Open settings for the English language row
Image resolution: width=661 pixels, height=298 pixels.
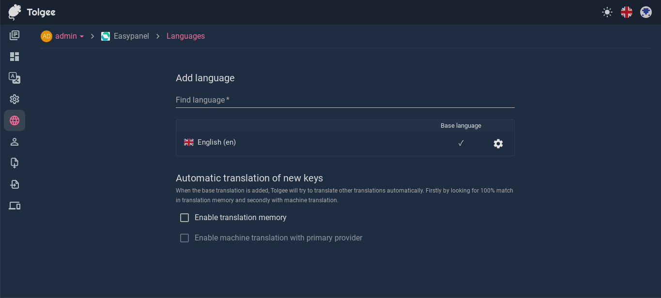pos(498,143)
